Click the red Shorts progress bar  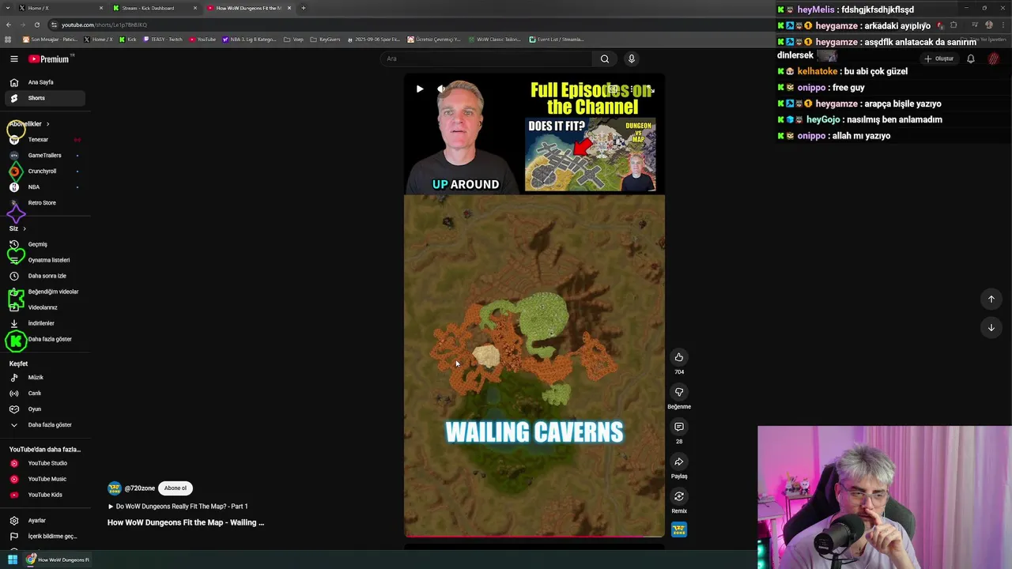click(534, 536)
